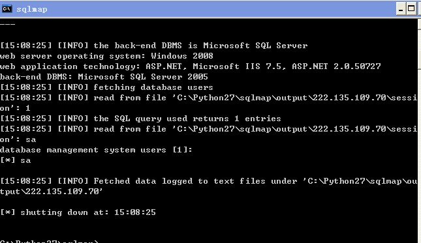Screen dimensions: 421x243
Task: Click the 'SQL query used returns 1 entries' line
Action: (140, 119)
